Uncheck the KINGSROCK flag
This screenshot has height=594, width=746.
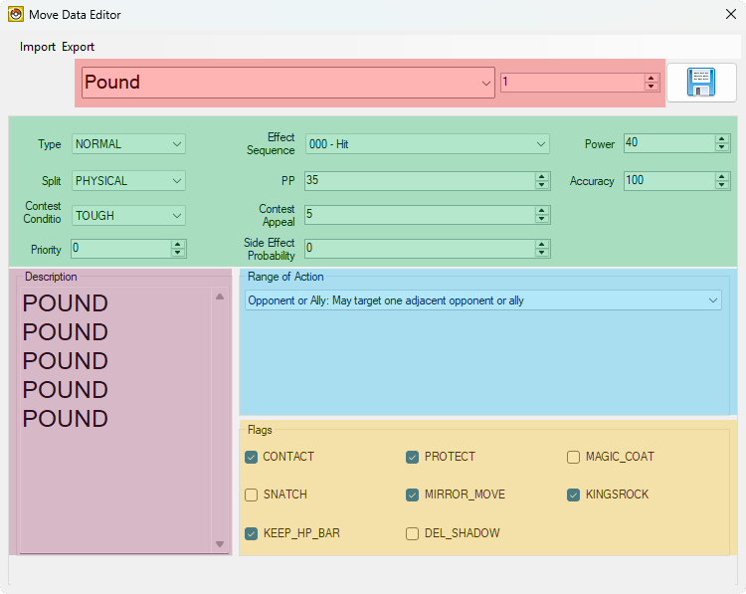click(573, 495)
